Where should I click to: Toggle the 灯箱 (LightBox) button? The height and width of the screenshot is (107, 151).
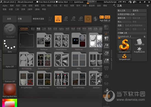pyautogui.click(x=24, y=19)
